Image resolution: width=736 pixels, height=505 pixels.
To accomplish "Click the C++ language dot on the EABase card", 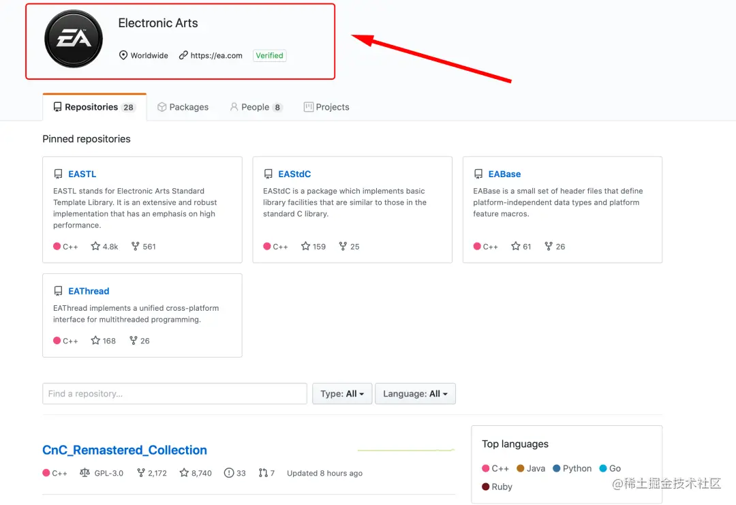I will 477,246.
